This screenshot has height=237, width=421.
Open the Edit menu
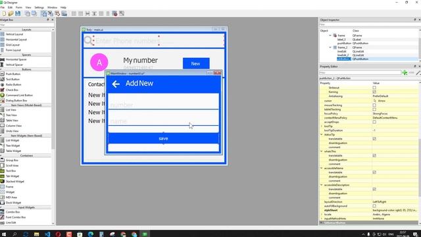click(x=11, y=7)
